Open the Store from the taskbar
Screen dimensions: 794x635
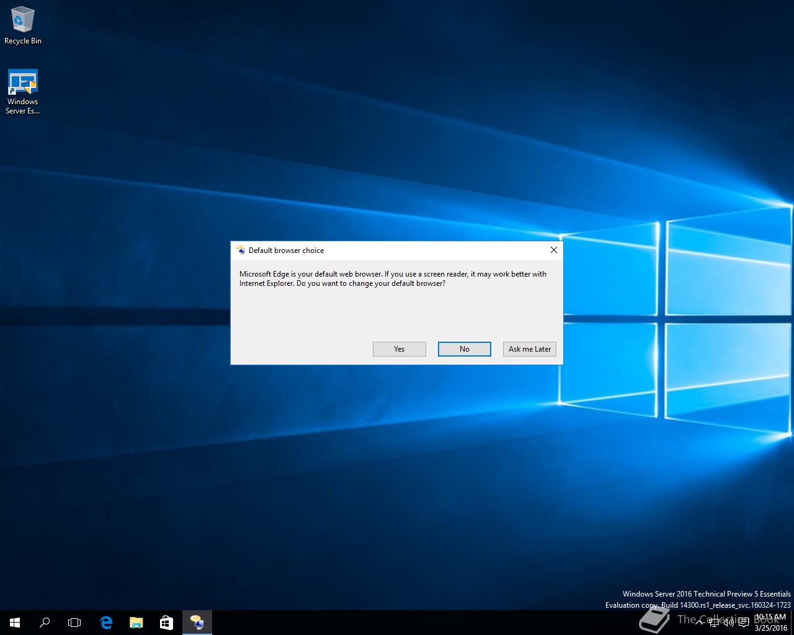click(166, 623)
